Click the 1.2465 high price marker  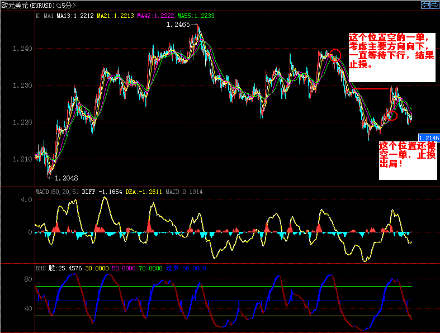182,25
